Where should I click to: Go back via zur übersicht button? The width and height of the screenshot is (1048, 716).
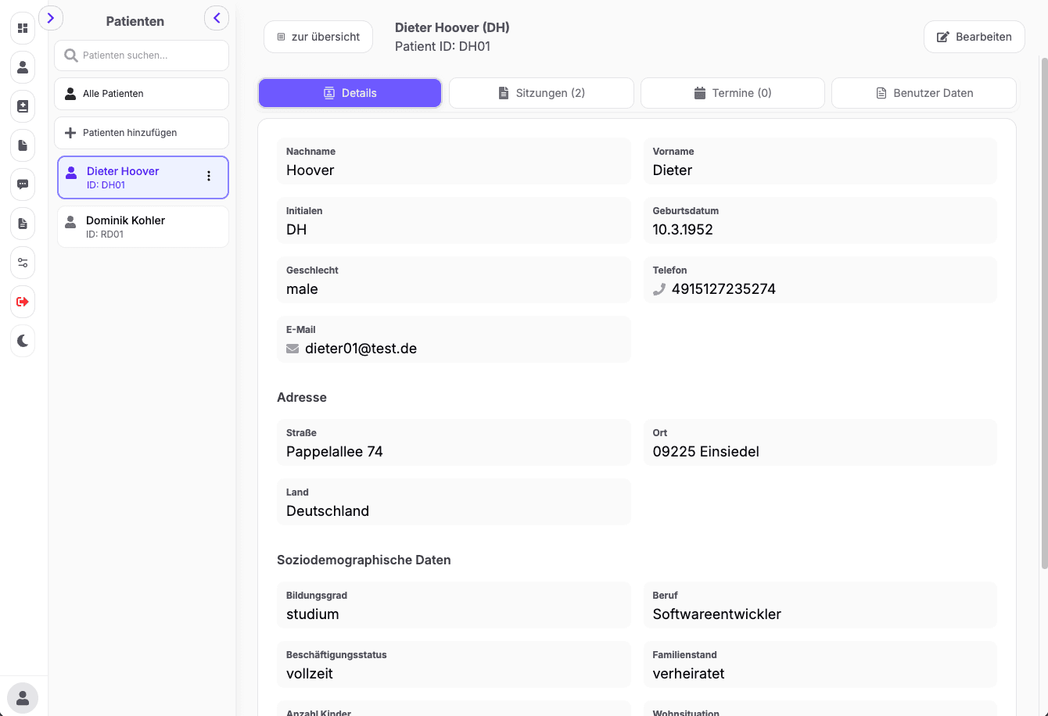tap(318, 37)
